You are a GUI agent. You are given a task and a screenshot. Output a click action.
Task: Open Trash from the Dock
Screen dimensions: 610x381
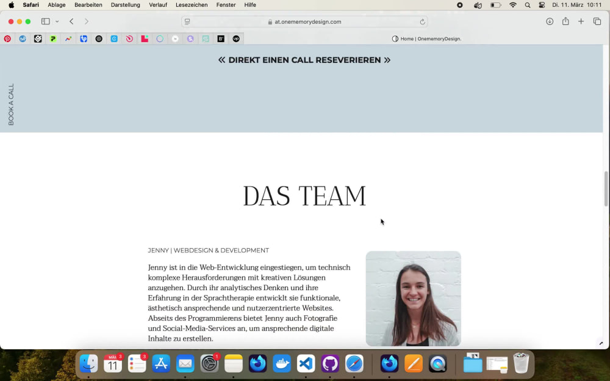coord(521,363)
